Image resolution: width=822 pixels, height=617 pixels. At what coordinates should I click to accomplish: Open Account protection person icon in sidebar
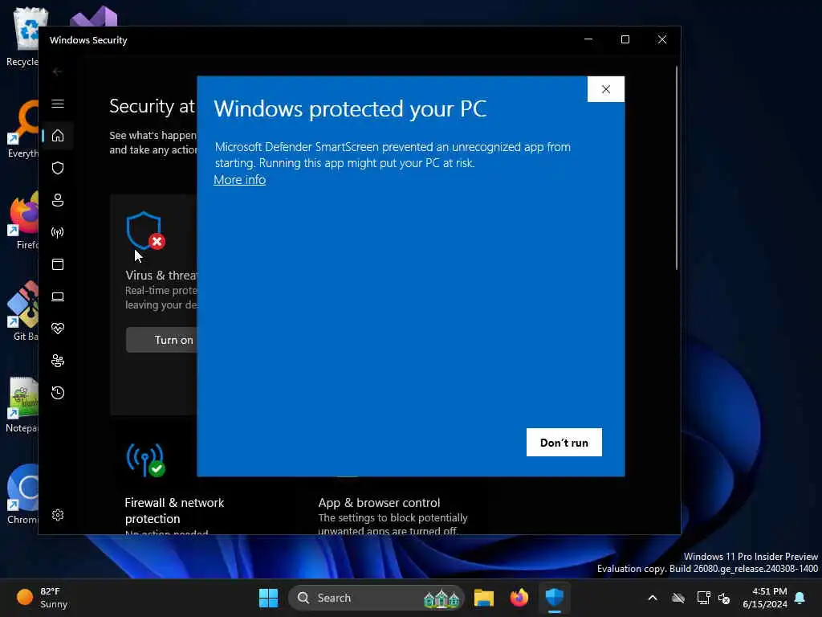[58, 200]
